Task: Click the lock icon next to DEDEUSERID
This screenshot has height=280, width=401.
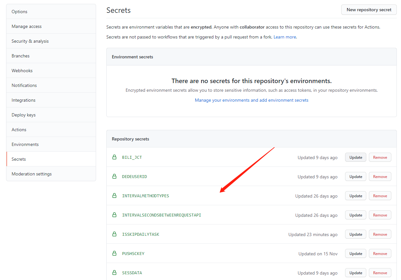Action: (x=114, y=176)
